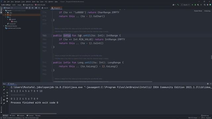The image size is (212, 119).
Task: Click the Print icon in Run console toolbar
Action: pyautogui.click(x=7, y=99)
